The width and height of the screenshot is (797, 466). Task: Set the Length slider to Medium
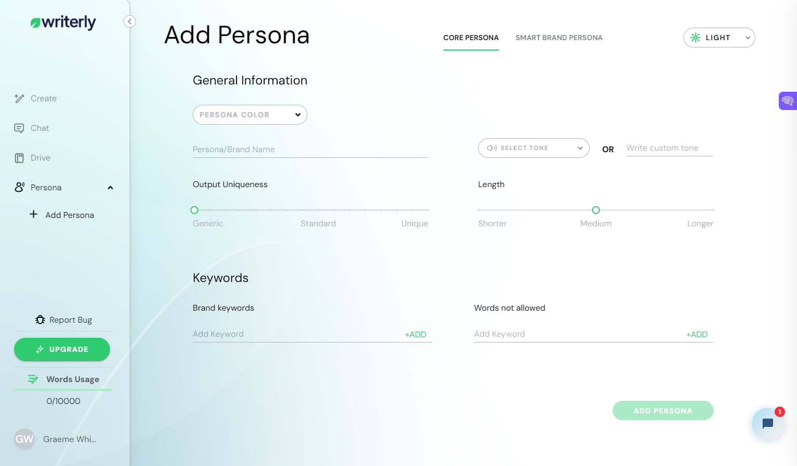pos(595,210)
